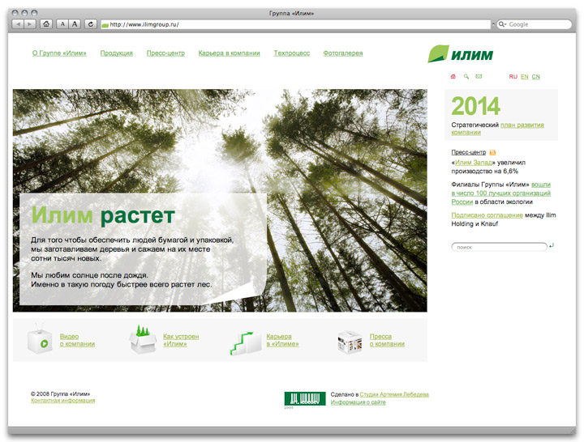Click the Art. Lebedev Studio barcode logo
This screenshot has height=442, width=584.
point(304,398)
